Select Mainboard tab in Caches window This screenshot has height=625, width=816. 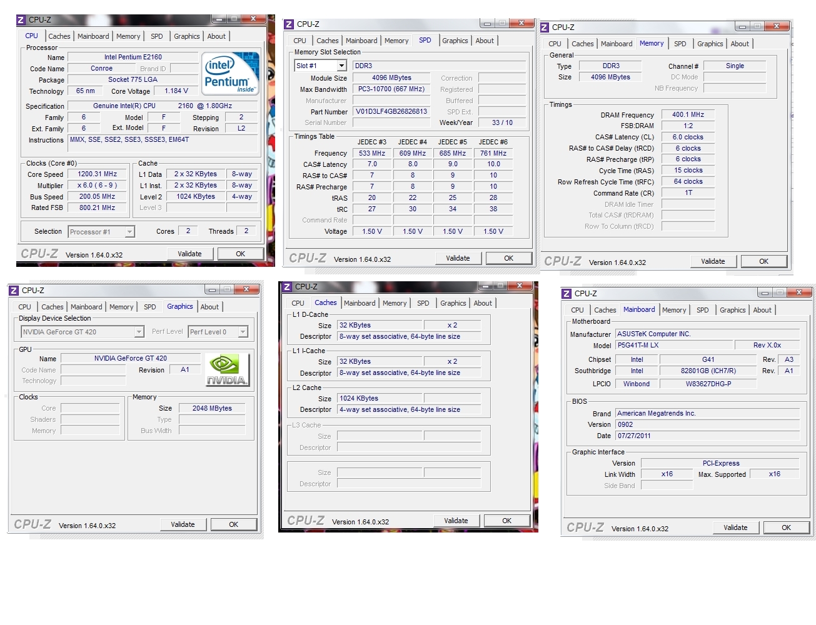[x=360, y=303]
